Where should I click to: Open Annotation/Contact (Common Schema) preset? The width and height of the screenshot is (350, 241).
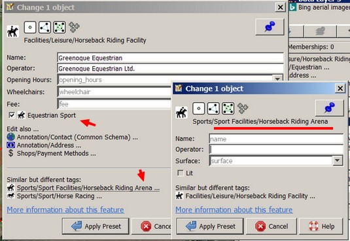pyautogui.click(x=77, y=137)
